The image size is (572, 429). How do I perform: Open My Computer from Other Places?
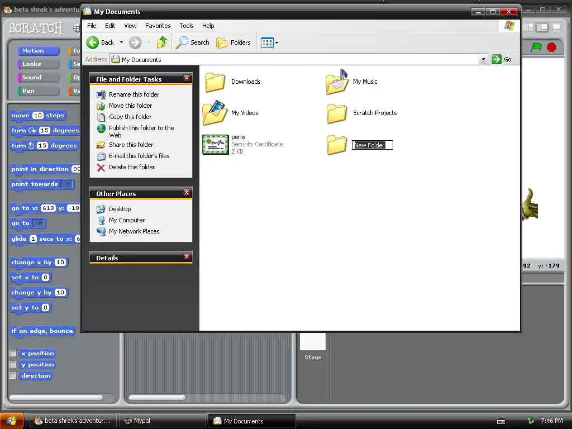(x=127, y=220)
